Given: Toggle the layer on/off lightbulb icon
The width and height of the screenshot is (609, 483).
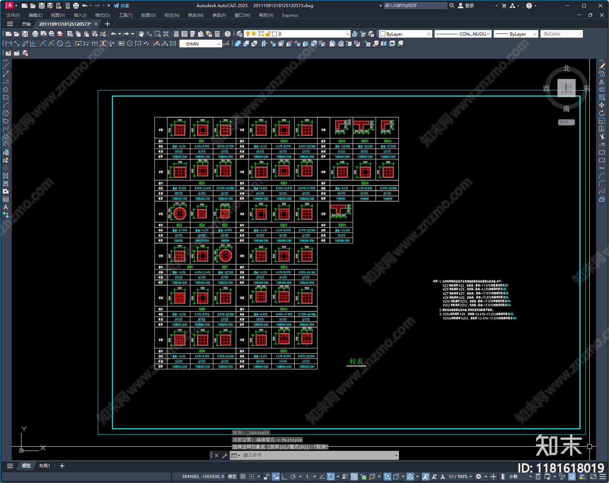Looking at the screenshot, I should (x=248, y=34).
